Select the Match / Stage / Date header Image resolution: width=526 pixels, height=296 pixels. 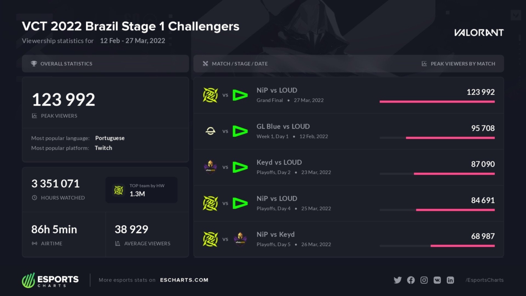coord(239,64)
